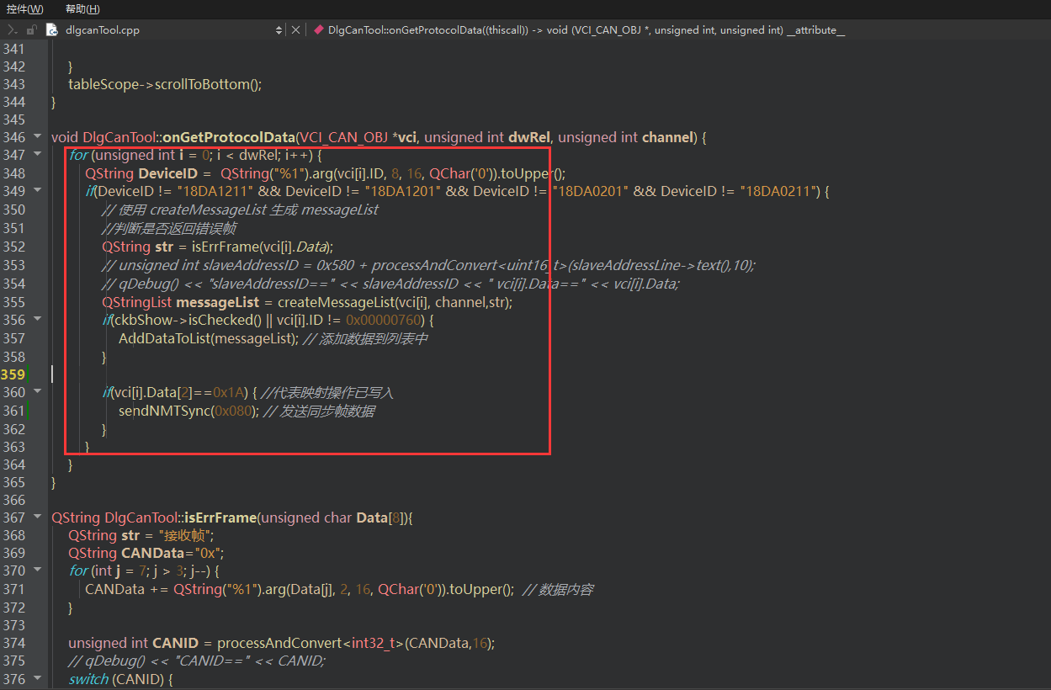Click the CANID variable declaration on line 374
This screenshot has height=690, width=1051.
[175, 643]
